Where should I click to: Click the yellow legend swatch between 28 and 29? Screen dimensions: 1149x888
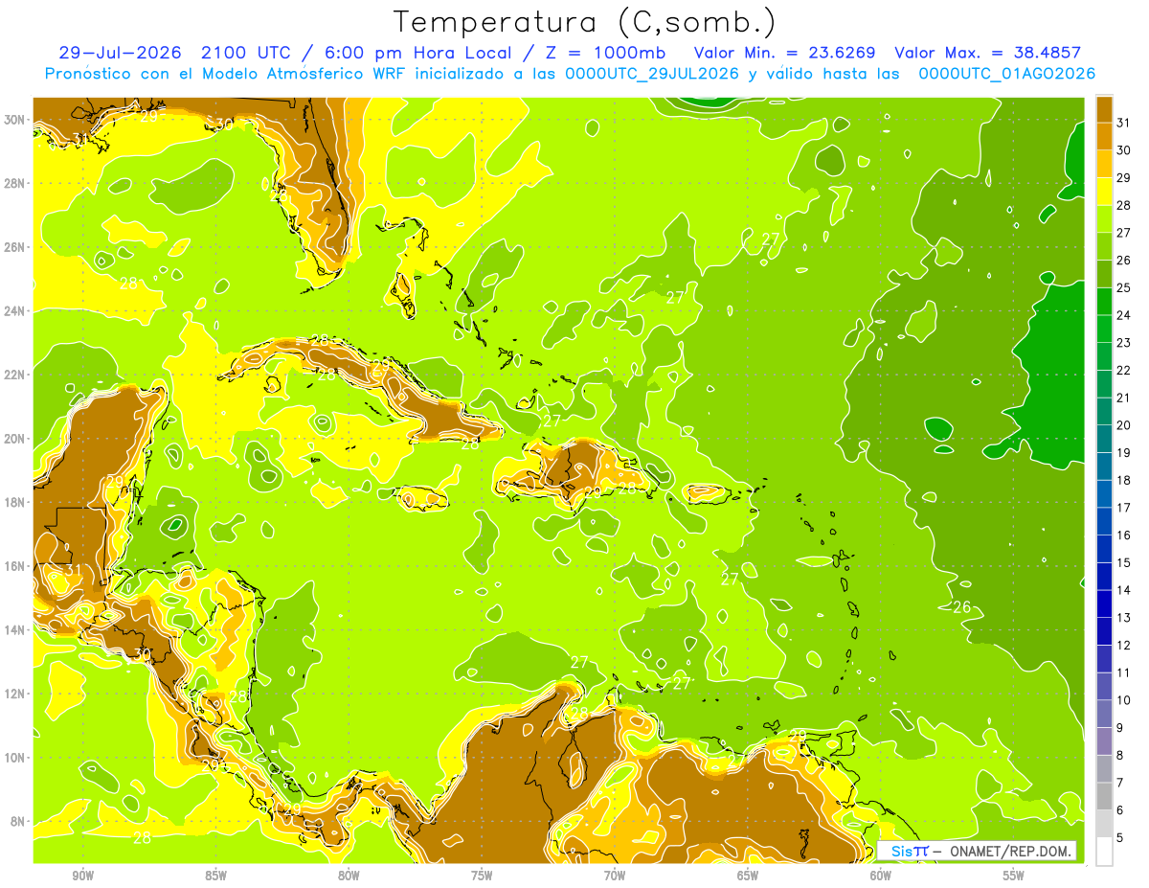[x=1104, y=191]
